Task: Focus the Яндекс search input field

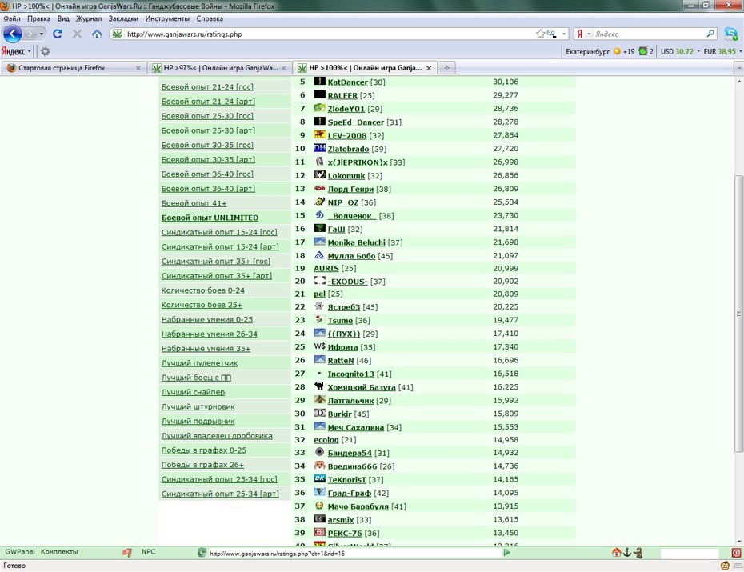Action: [x=649, y=34]
